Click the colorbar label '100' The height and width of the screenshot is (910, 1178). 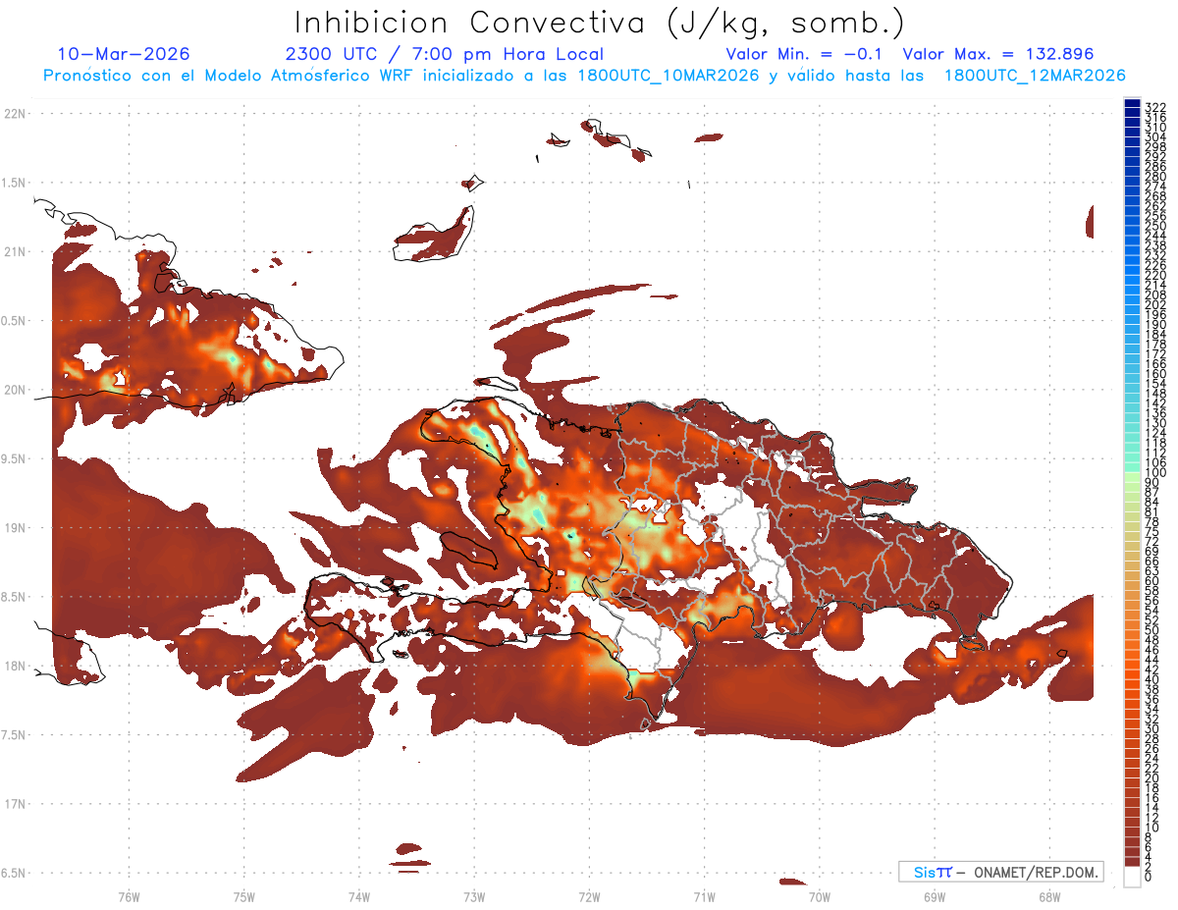point(1154,473)
